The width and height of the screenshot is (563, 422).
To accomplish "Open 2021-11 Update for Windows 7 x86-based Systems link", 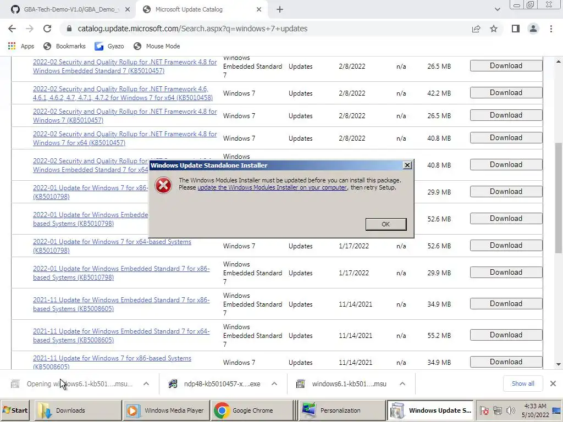I will point(112,363).
